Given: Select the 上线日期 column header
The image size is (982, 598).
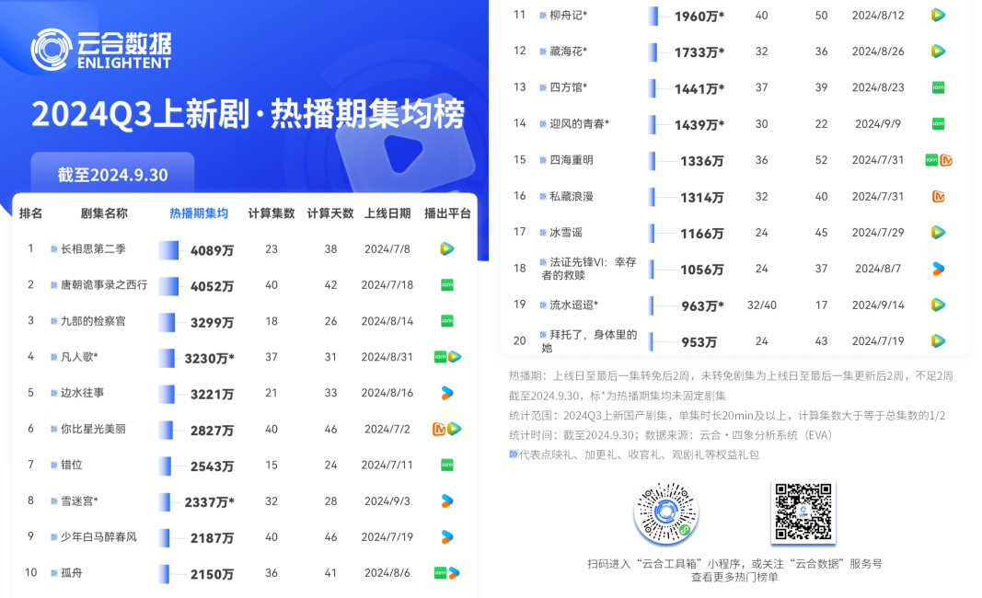Looking at the screenshot, I should tap(387, 213).
